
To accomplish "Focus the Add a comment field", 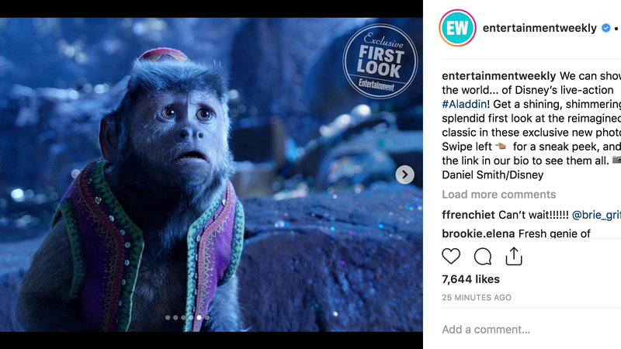I will [x=532, y=330].
